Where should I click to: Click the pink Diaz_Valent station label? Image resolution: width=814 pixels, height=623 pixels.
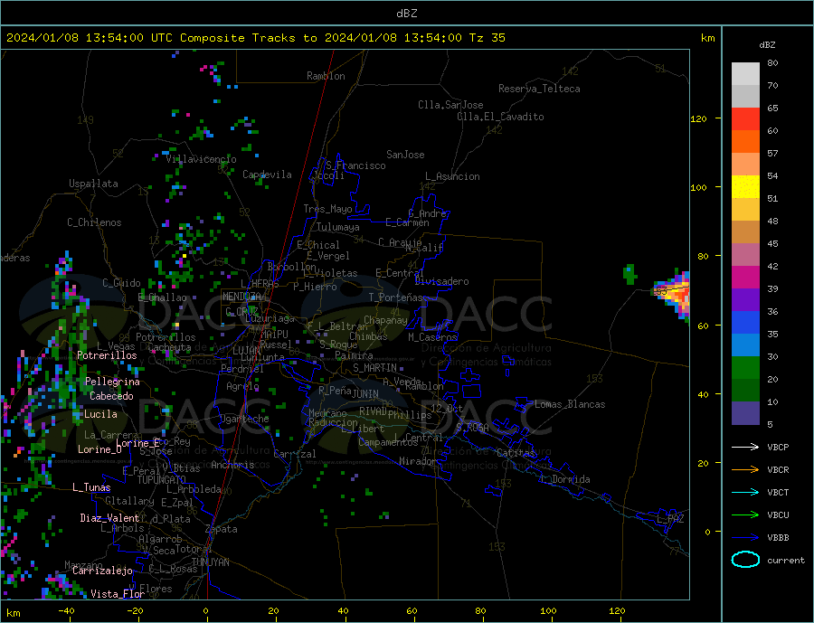109,518
